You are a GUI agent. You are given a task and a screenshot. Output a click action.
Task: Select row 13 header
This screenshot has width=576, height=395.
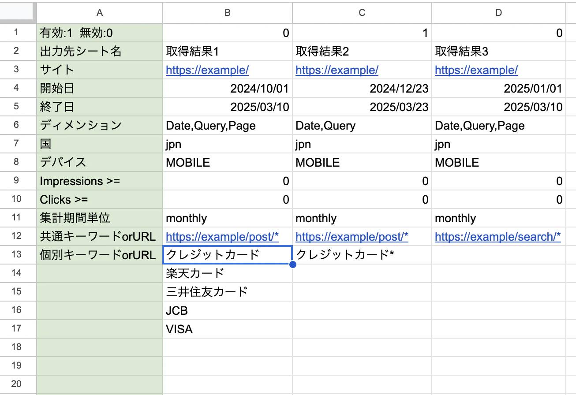(18, 255)
